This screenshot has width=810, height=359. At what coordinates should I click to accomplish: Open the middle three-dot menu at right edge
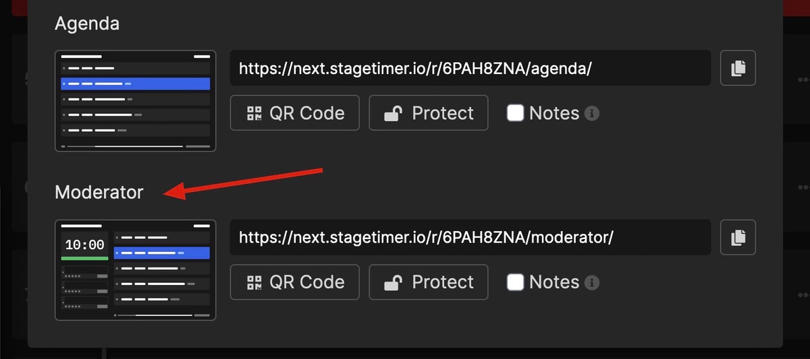tap(802, 187)
